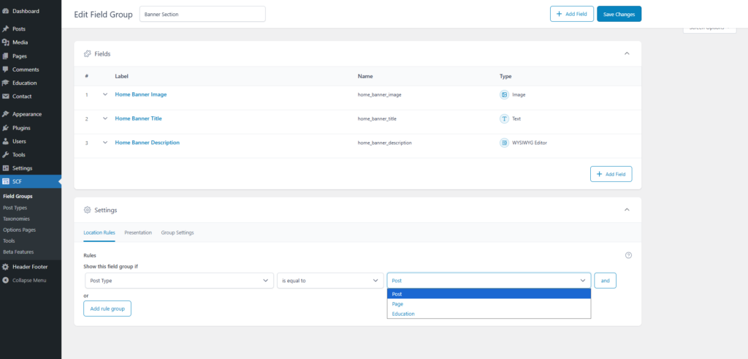Click the WYSIWYG Editor type icon
The height and width of the screenshot is (359, 748).
504,143
